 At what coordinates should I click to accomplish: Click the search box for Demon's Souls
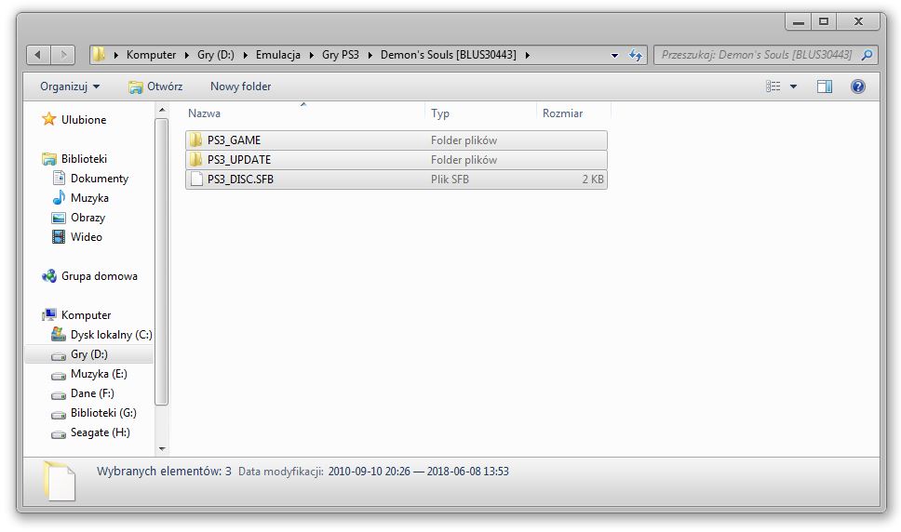tap(756, 55)
